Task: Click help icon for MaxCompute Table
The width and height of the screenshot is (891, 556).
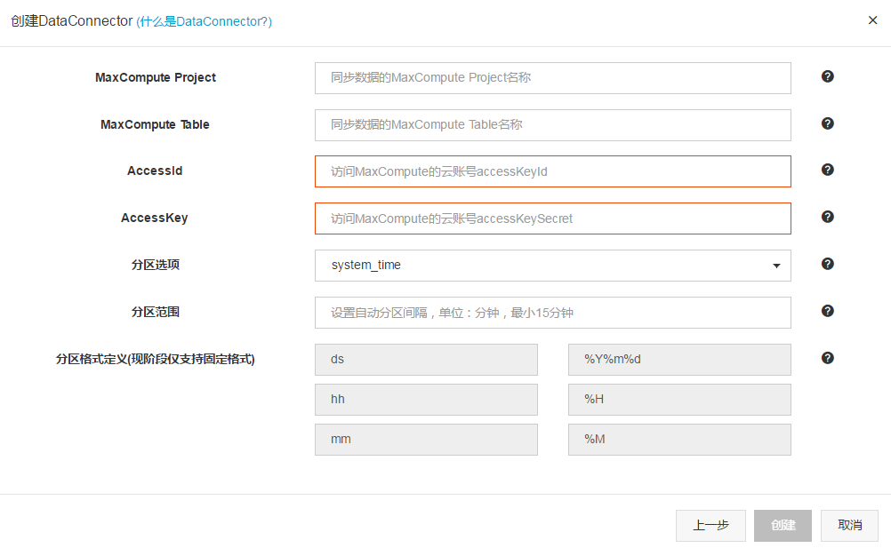Action: (x=827, y=123)
